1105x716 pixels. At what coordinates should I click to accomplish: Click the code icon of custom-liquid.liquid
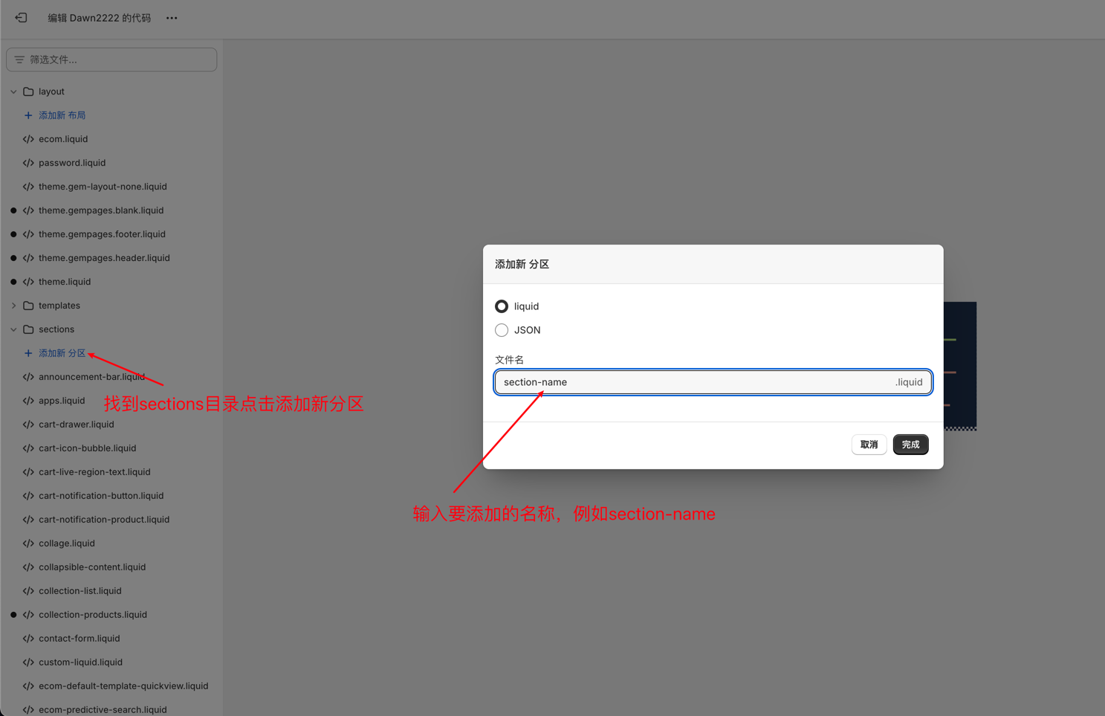coord(28,662)
